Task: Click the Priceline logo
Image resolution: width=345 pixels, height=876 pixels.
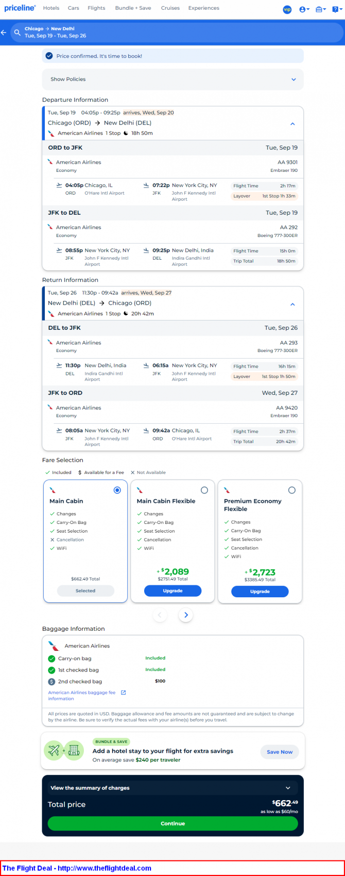Action: (x=20, y=8)
